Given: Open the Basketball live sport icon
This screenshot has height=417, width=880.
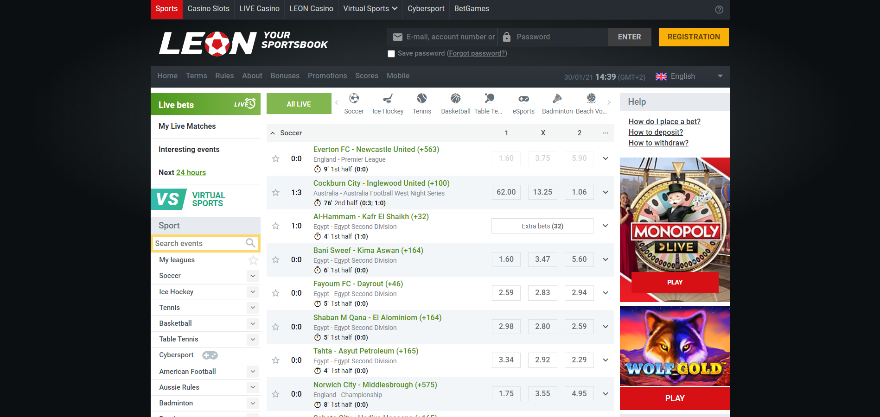Looking at the screenshot, I should coord(455,99).
